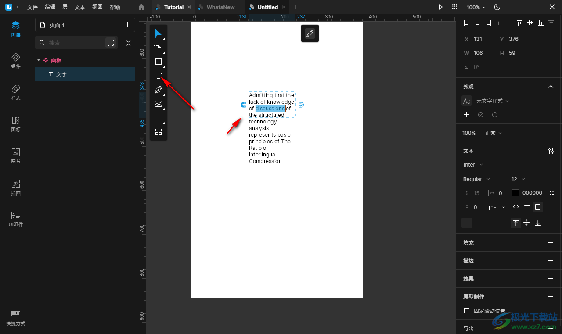
Task: Select the Text tool in toolbar
Action: pos(159,76)
